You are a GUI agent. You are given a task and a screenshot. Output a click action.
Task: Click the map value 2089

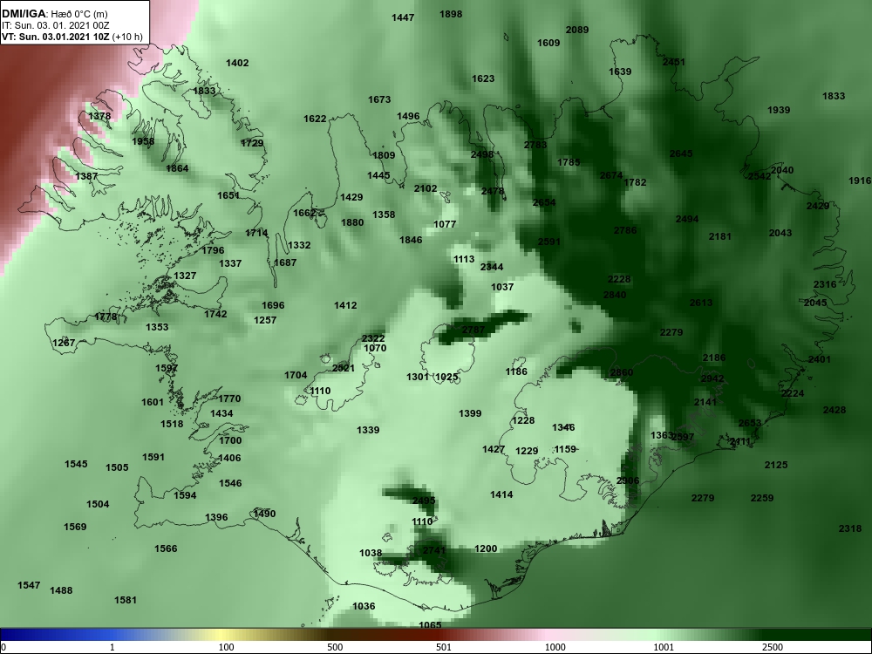point(576,30)
